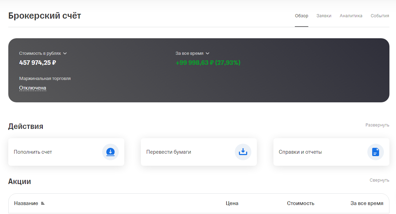Screen dimensions: 396x214
Task: Expand the Действия section via Развернуть
Action: pos(378,125)
